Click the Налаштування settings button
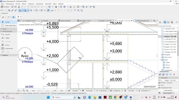The image size is (179, 100). point(168,90)
